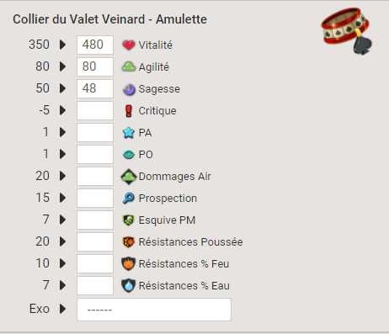Image resolution: width=389 pixels, height=334 pixels.
Task: Click the Prospection magnifier icon
Action: coord(129,199)
